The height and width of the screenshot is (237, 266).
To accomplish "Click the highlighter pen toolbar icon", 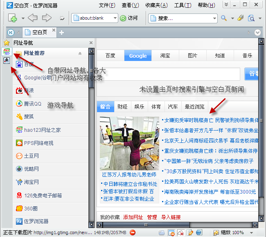I will (x=241, y=18).
